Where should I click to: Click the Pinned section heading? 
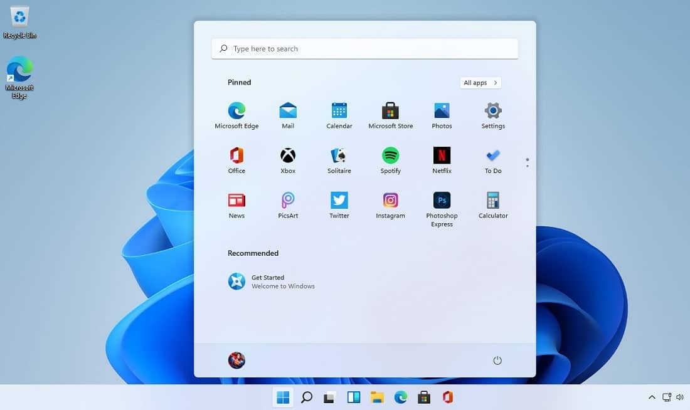(240, 82)
